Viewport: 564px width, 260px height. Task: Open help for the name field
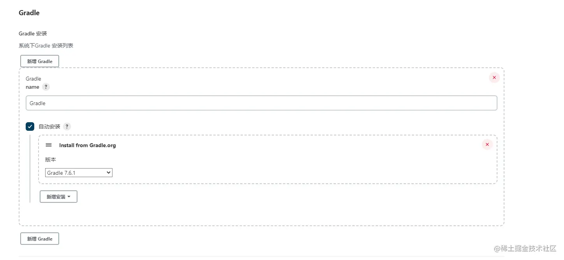click(46, 87)
